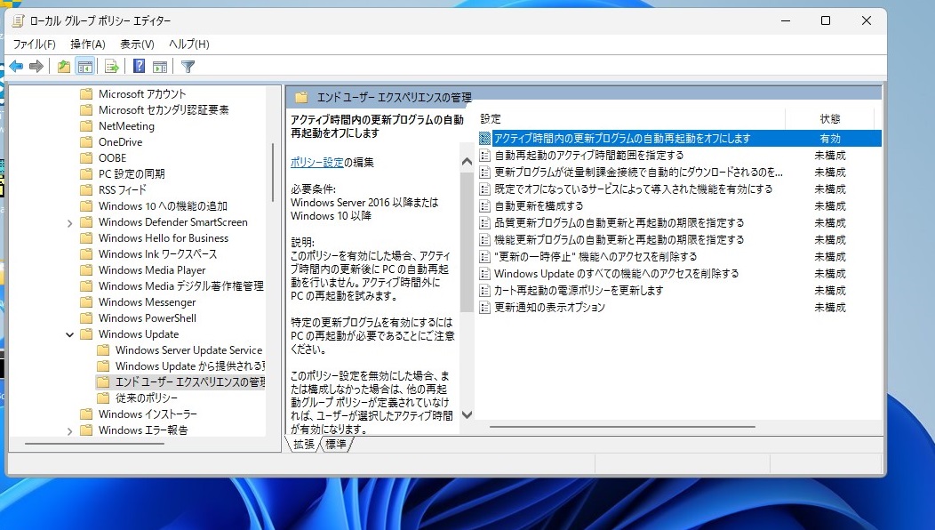The width and height of the screenshot is (935, 530).
Task: Click the description pane scroll-down arrow
Action: (467, 413)
